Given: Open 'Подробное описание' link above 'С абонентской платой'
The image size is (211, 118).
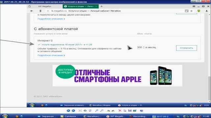Looking at the screenshot, I should coord(51,19).
